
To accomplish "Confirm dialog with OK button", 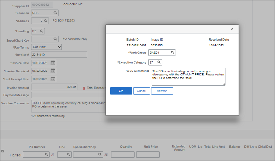I will (121, 91).
